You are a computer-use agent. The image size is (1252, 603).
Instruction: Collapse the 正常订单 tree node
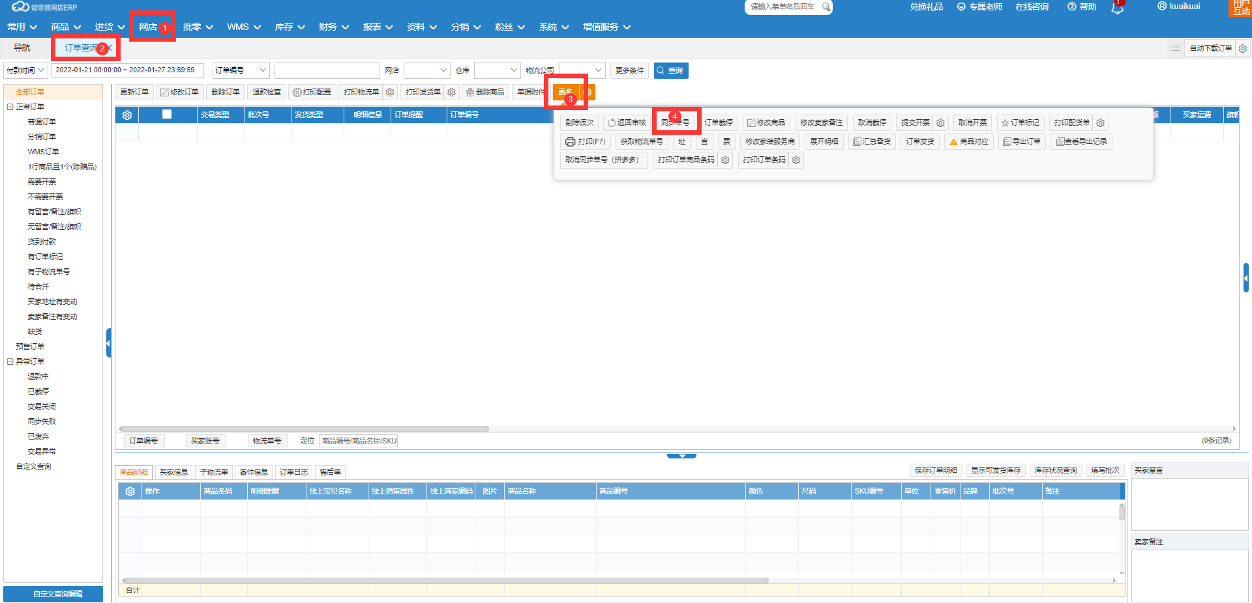coord(10,107)
